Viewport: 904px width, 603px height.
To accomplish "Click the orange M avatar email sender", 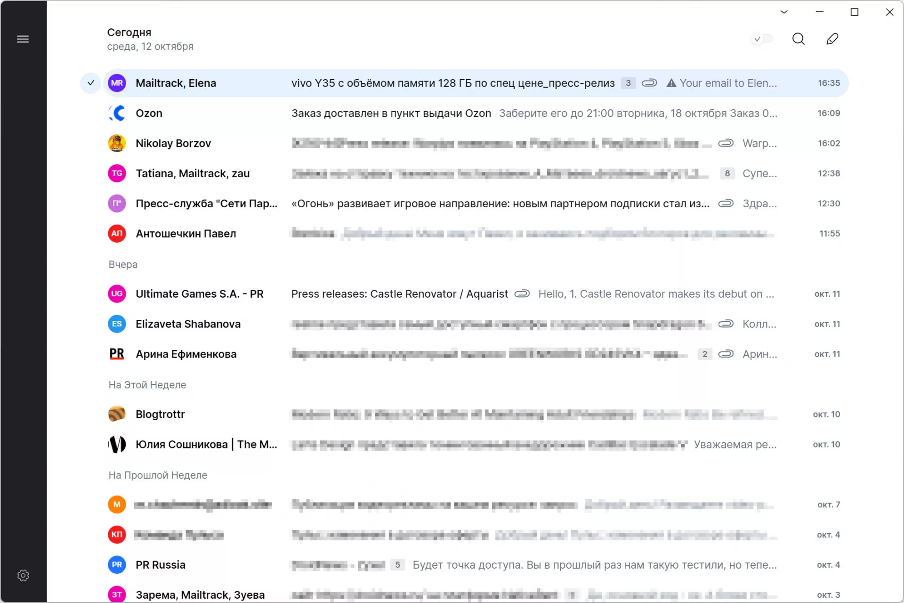I will pos(117,505).
